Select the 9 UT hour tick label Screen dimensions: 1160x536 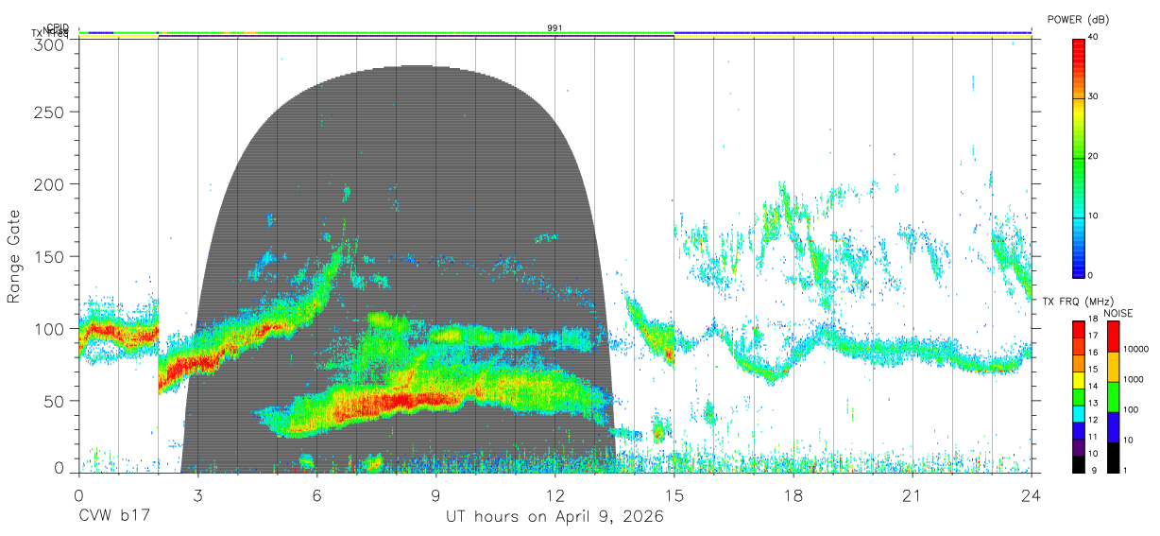point(435,495)
